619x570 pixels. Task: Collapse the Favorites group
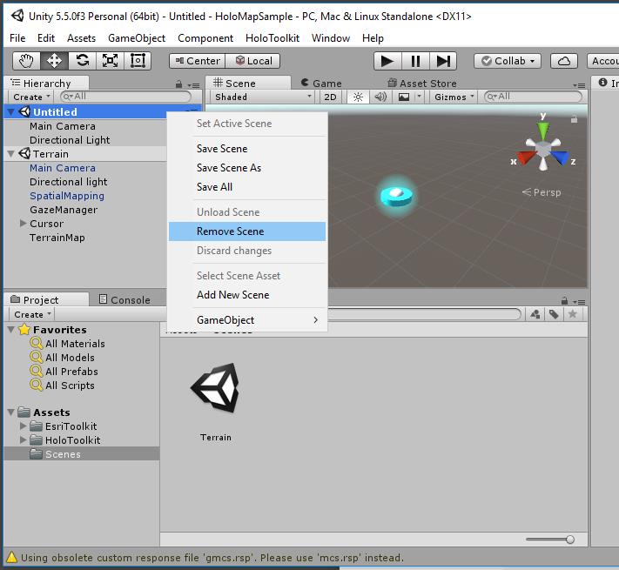[x=10, y=330]
